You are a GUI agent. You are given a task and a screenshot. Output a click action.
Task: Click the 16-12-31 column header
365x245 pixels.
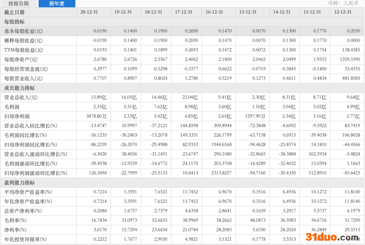click(214, 12)
